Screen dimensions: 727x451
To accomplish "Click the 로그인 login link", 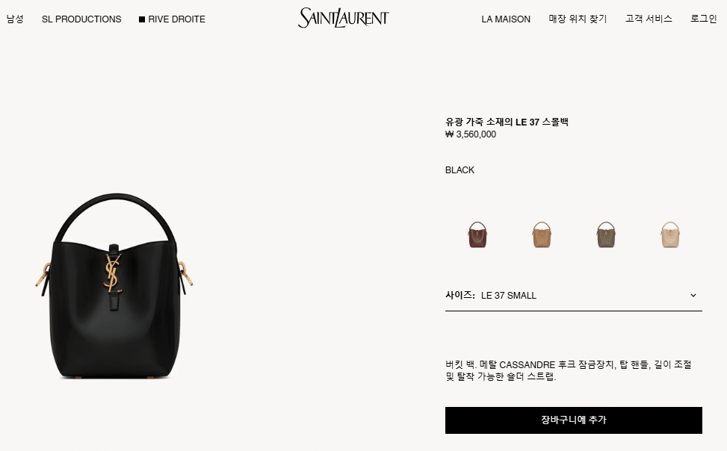I will coord(703,19).
